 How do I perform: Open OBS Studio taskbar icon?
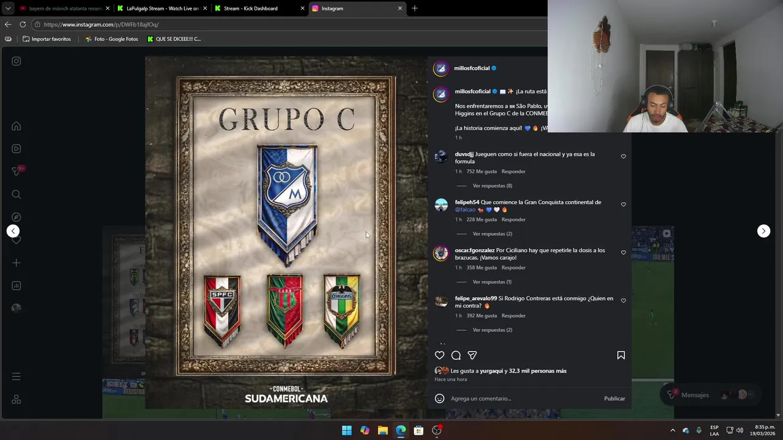point(437,430)
